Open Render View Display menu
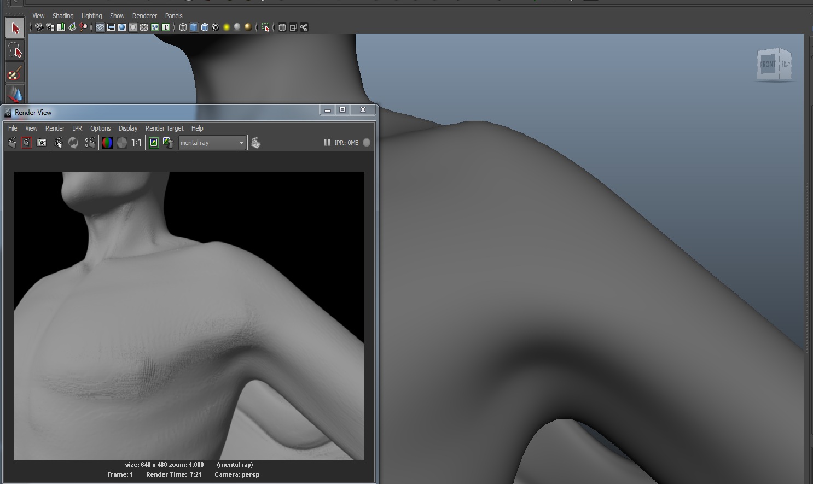The height and width of the screenshot is (484, 813). (x=128, y=129)
